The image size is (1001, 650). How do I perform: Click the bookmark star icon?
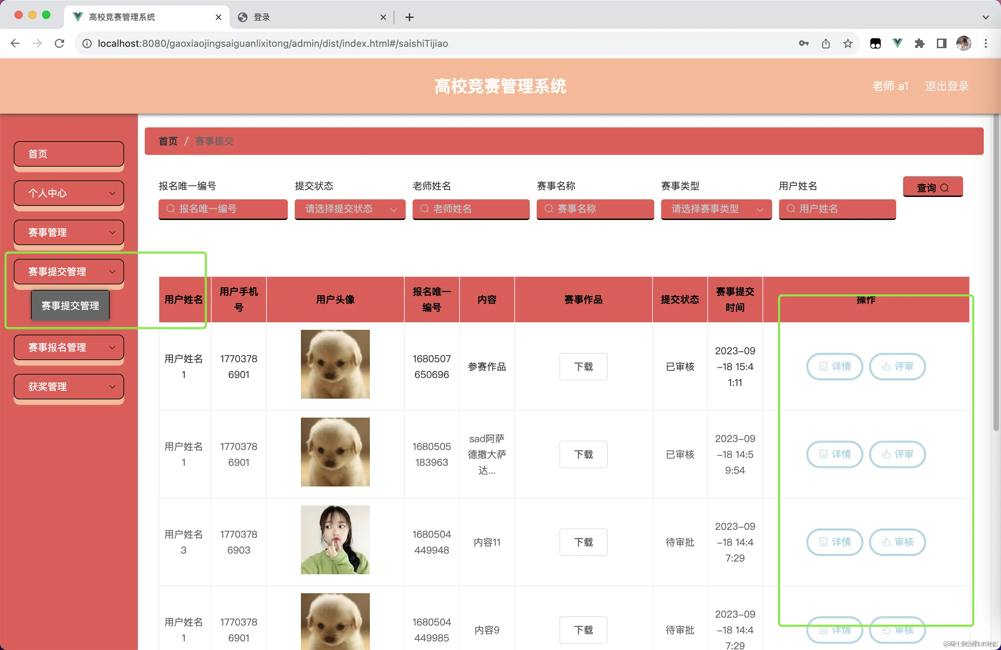848,43
